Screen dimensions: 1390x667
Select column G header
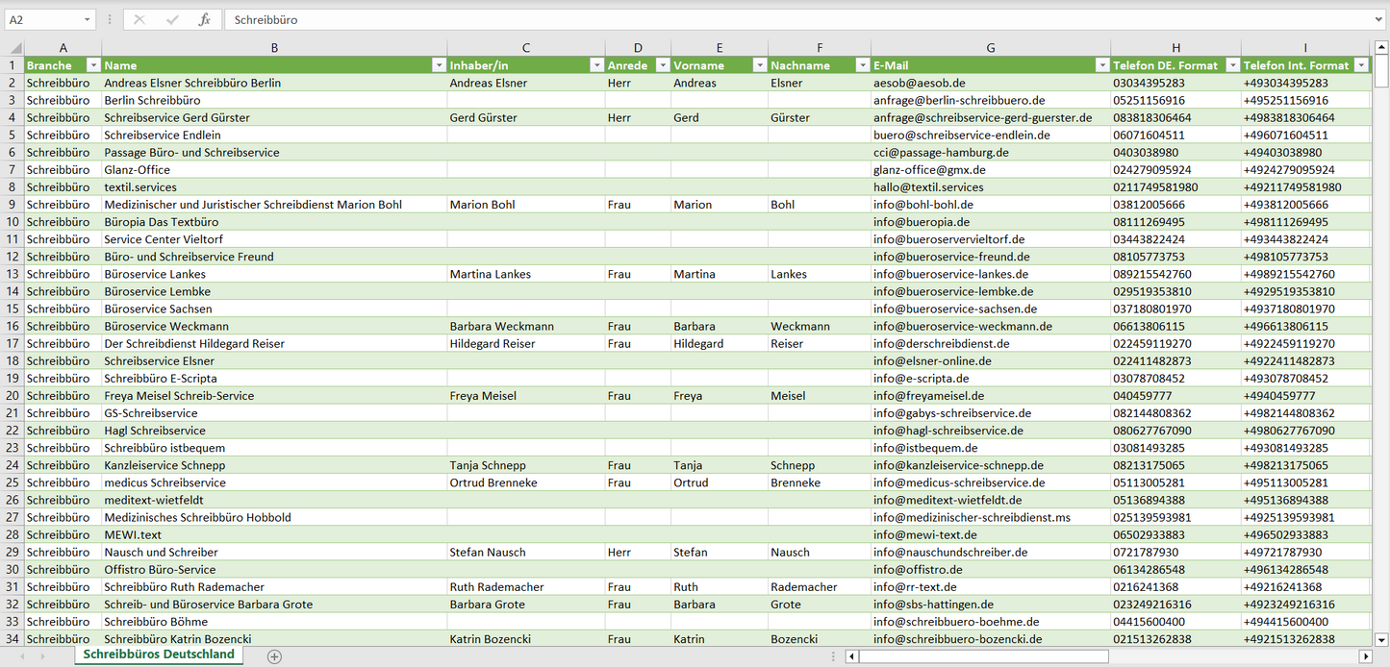[990, 48]
